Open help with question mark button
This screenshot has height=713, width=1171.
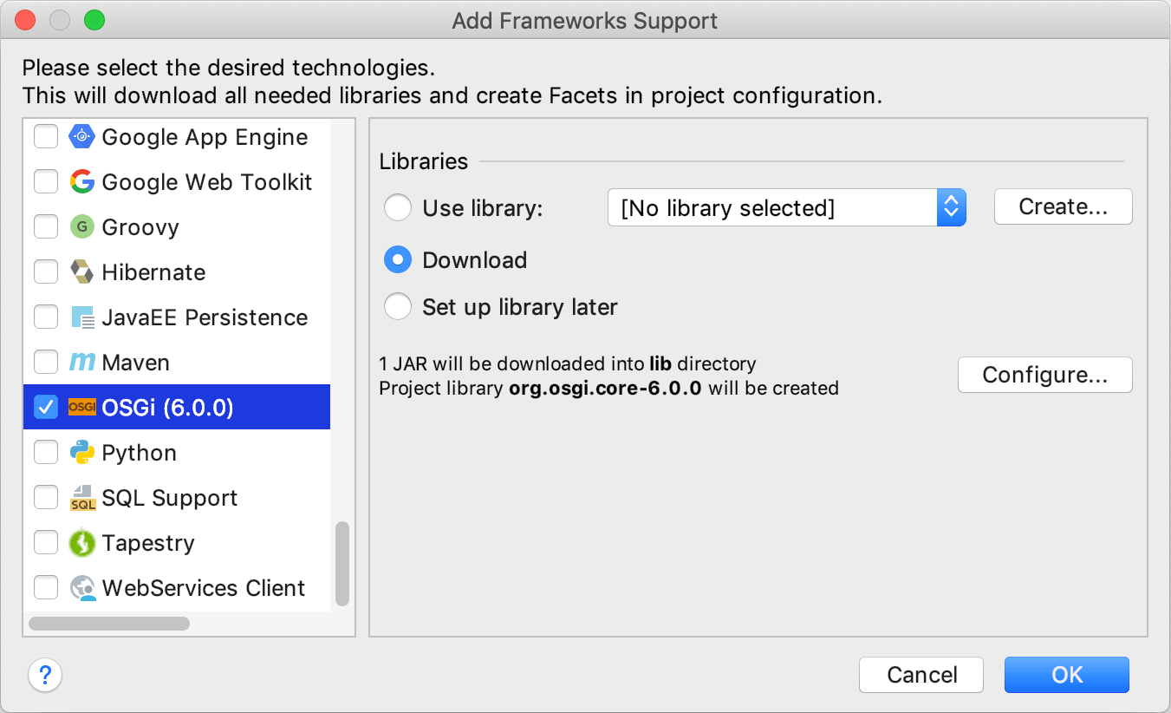(x=45, y=675)
